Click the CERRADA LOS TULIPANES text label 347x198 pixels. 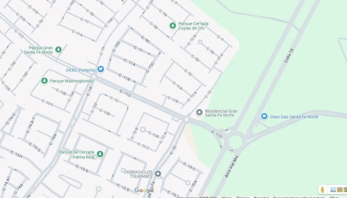138,174
